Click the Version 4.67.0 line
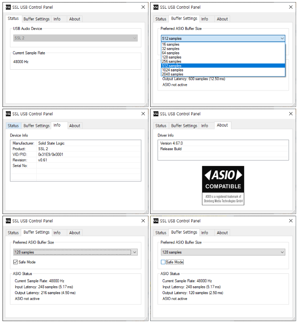The width and height of the screenshot is (299, 324). pyautogui.click(x=171, y=143)
